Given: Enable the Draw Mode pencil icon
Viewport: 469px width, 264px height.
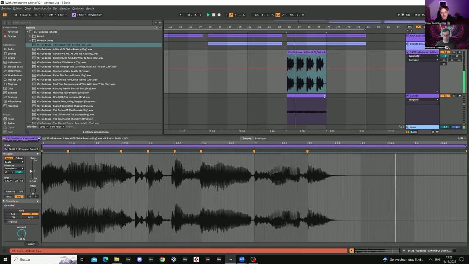Looking at the screenshot, I should (399, 15).
